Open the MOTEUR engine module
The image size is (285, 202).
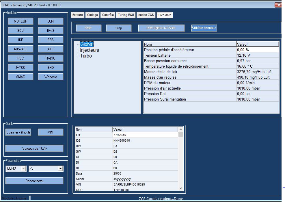click(x=21, y=21)
